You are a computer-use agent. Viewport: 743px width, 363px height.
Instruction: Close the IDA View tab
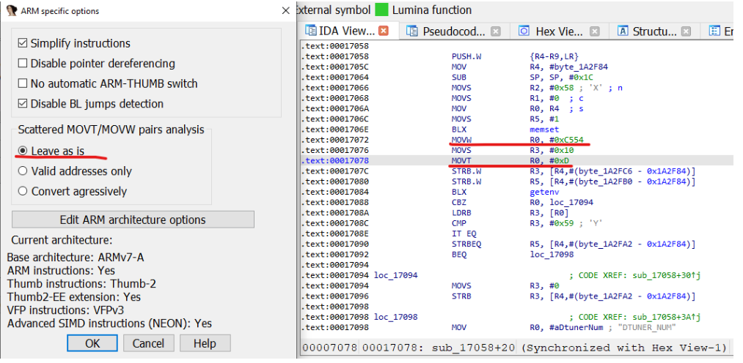tap(384, 31)
